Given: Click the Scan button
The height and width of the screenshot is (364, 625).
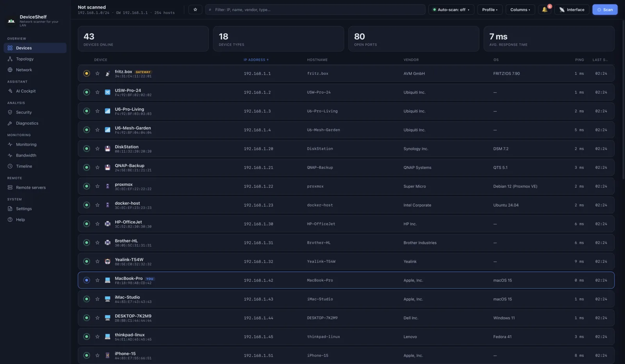Looking at the screenshot, I should click(605, 10).
